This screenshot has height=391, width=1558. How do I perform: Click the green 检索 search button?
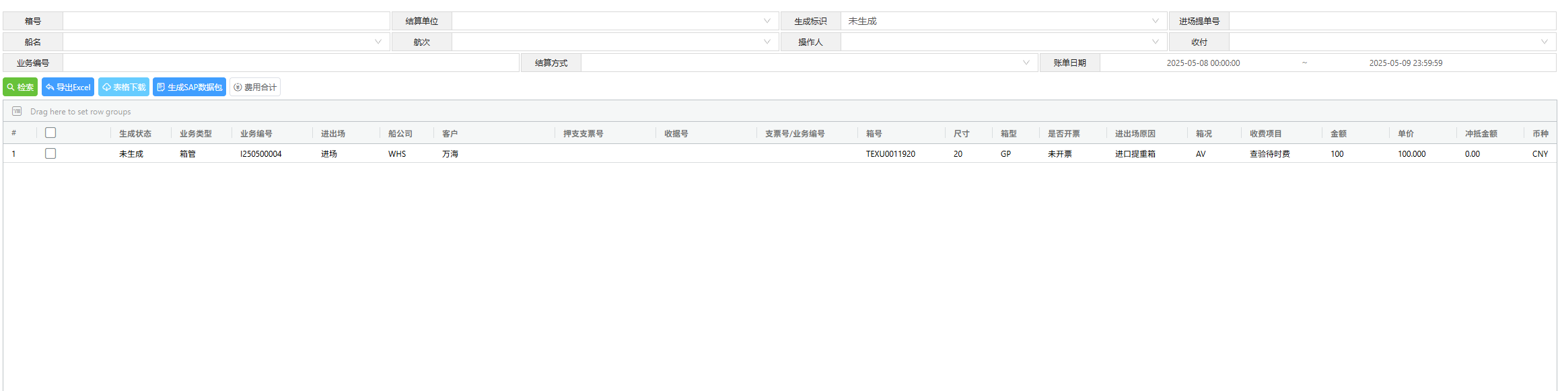[20, 87]
